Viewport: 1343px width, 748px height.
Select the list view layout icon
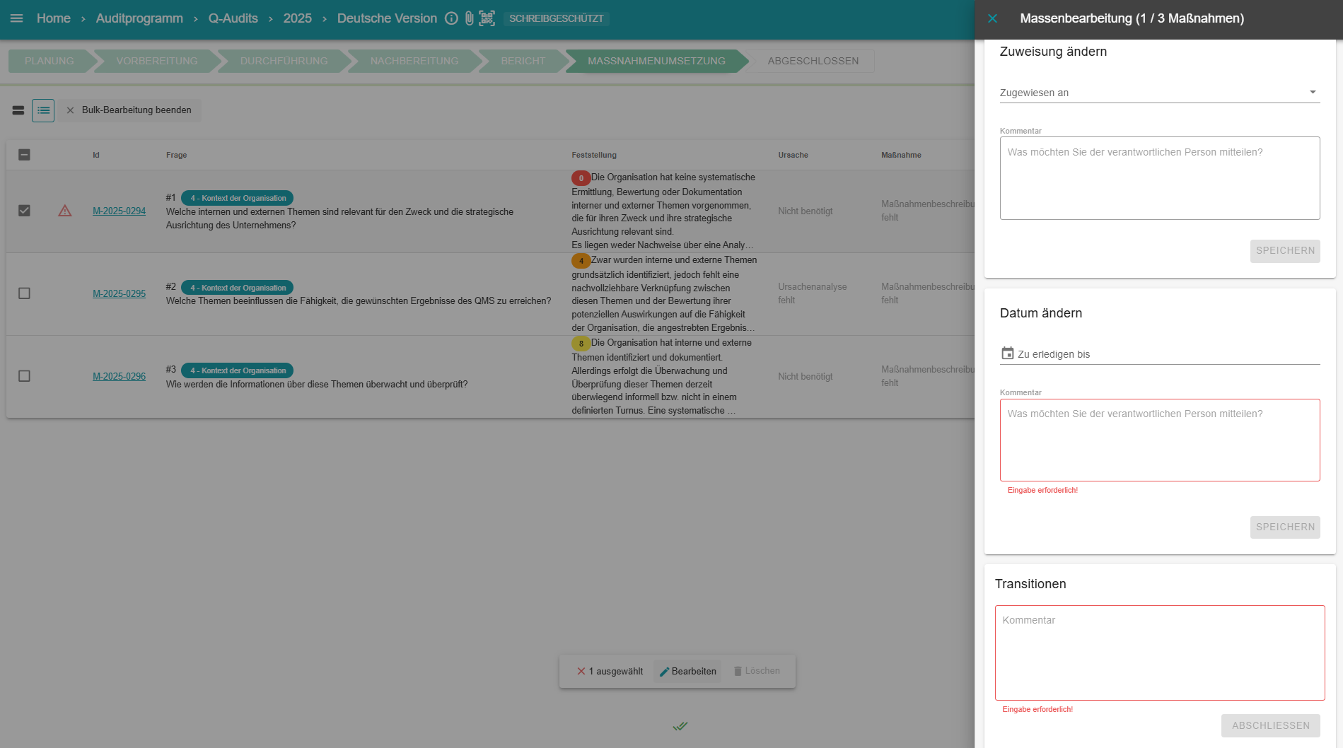(x=43, y=110)
